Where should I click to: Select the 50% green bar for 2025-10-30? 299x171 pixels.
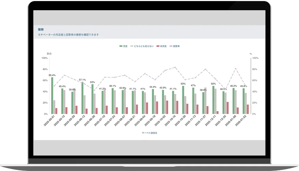pyautogui.click(x=183, y=100)
